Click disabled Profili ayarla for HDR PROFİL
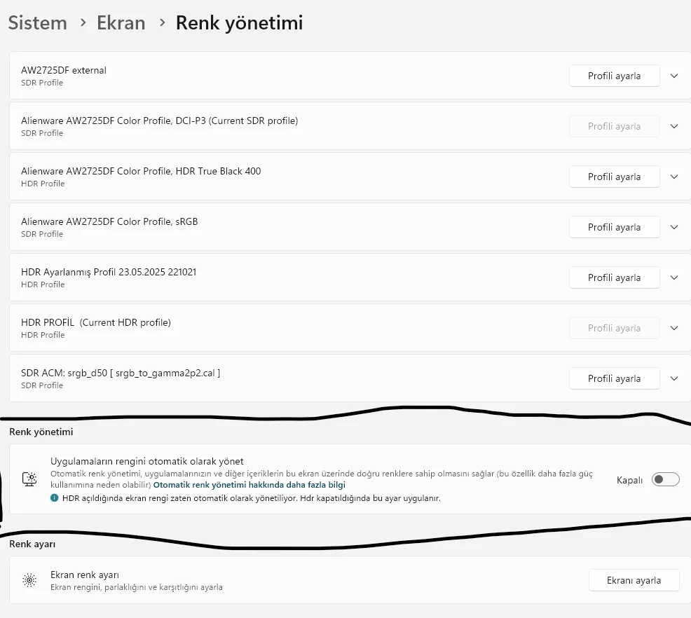 pyautogui.click(x=614, y=328)
